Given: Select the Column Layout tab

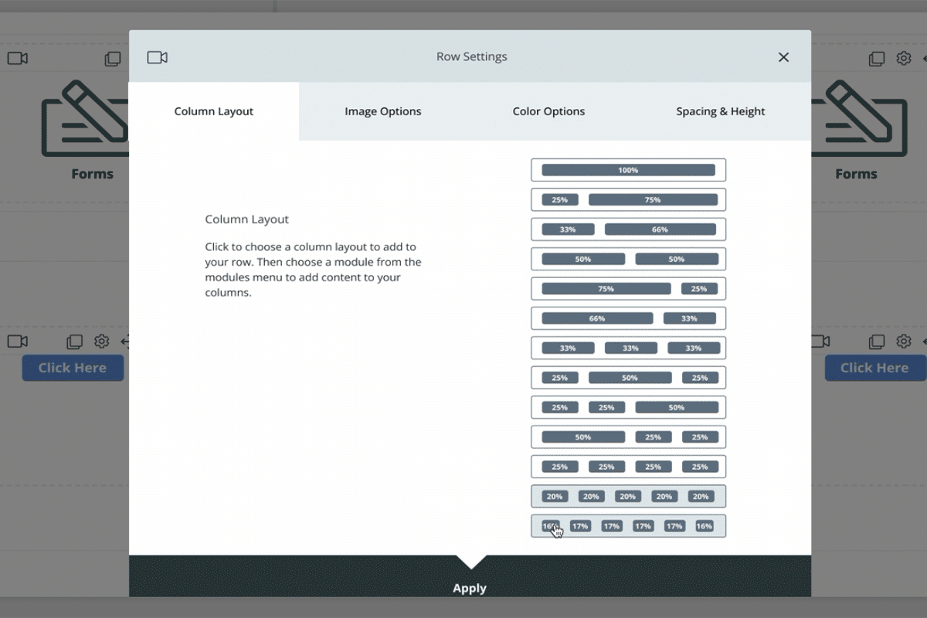Looking at the screenshot, I should (x=214, y=111).
